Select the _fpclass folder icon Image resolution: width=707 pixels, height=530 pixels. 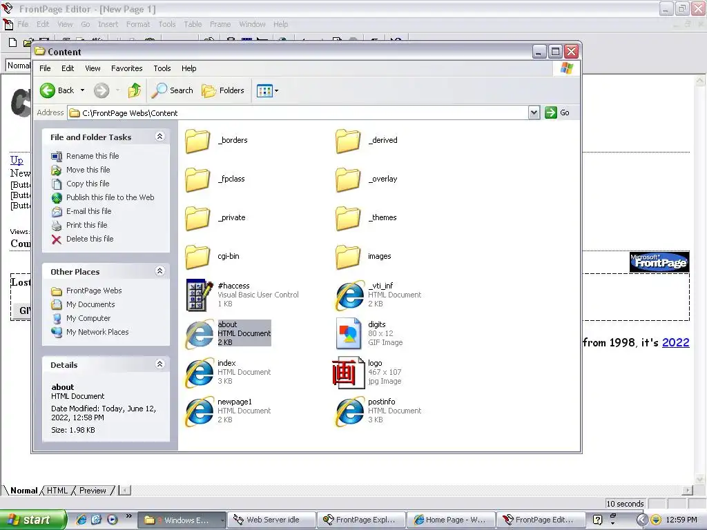point(197,179)
